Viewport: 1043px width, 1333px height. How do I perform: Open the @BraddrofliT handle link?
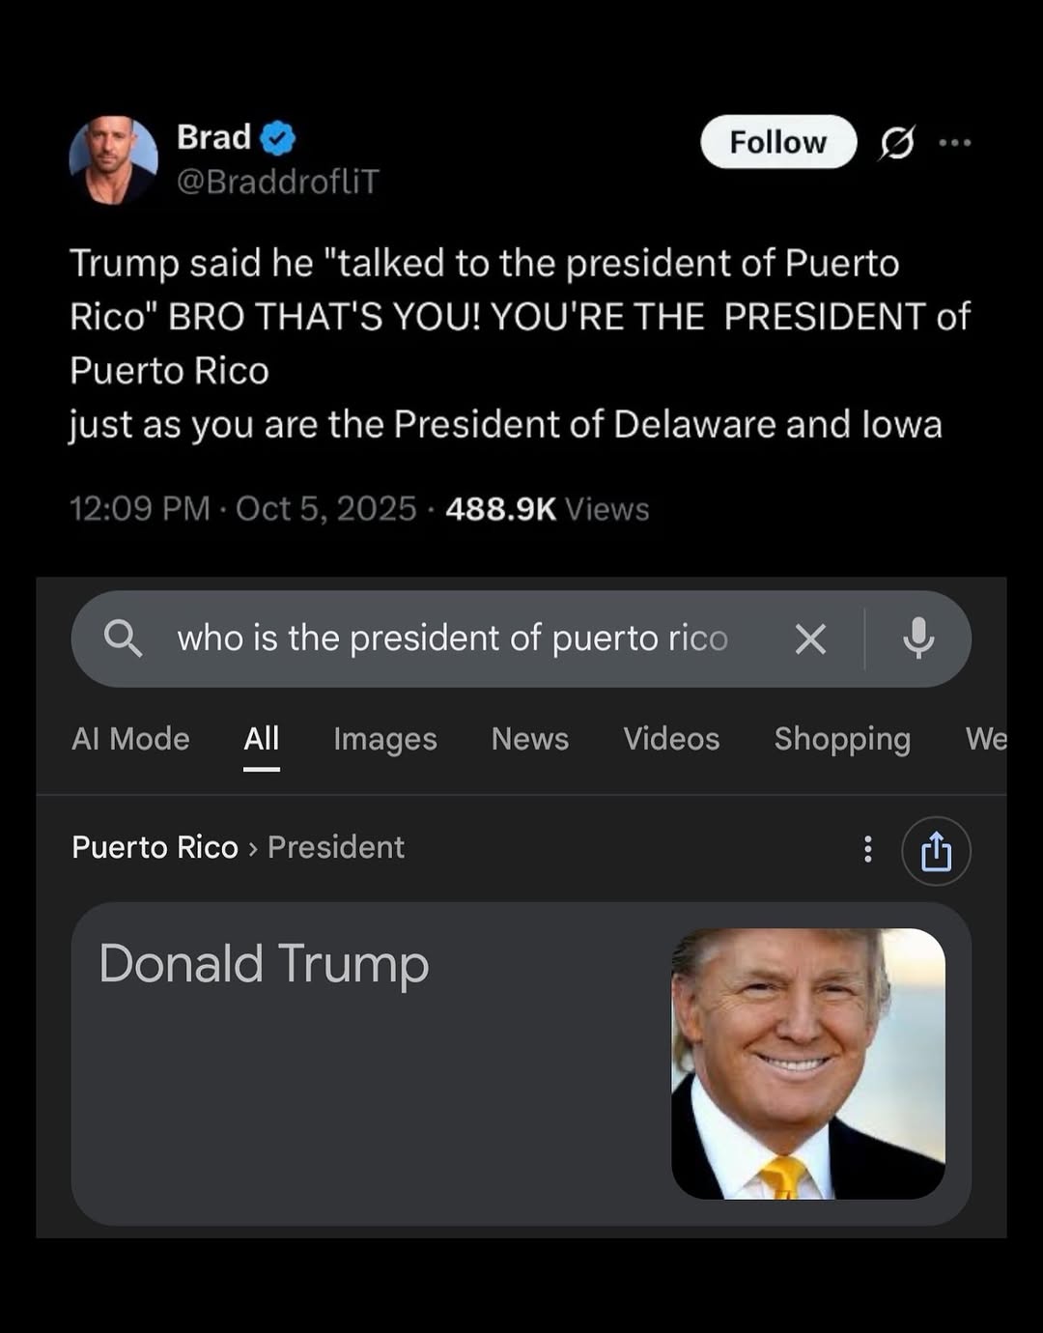coord(278,182)
